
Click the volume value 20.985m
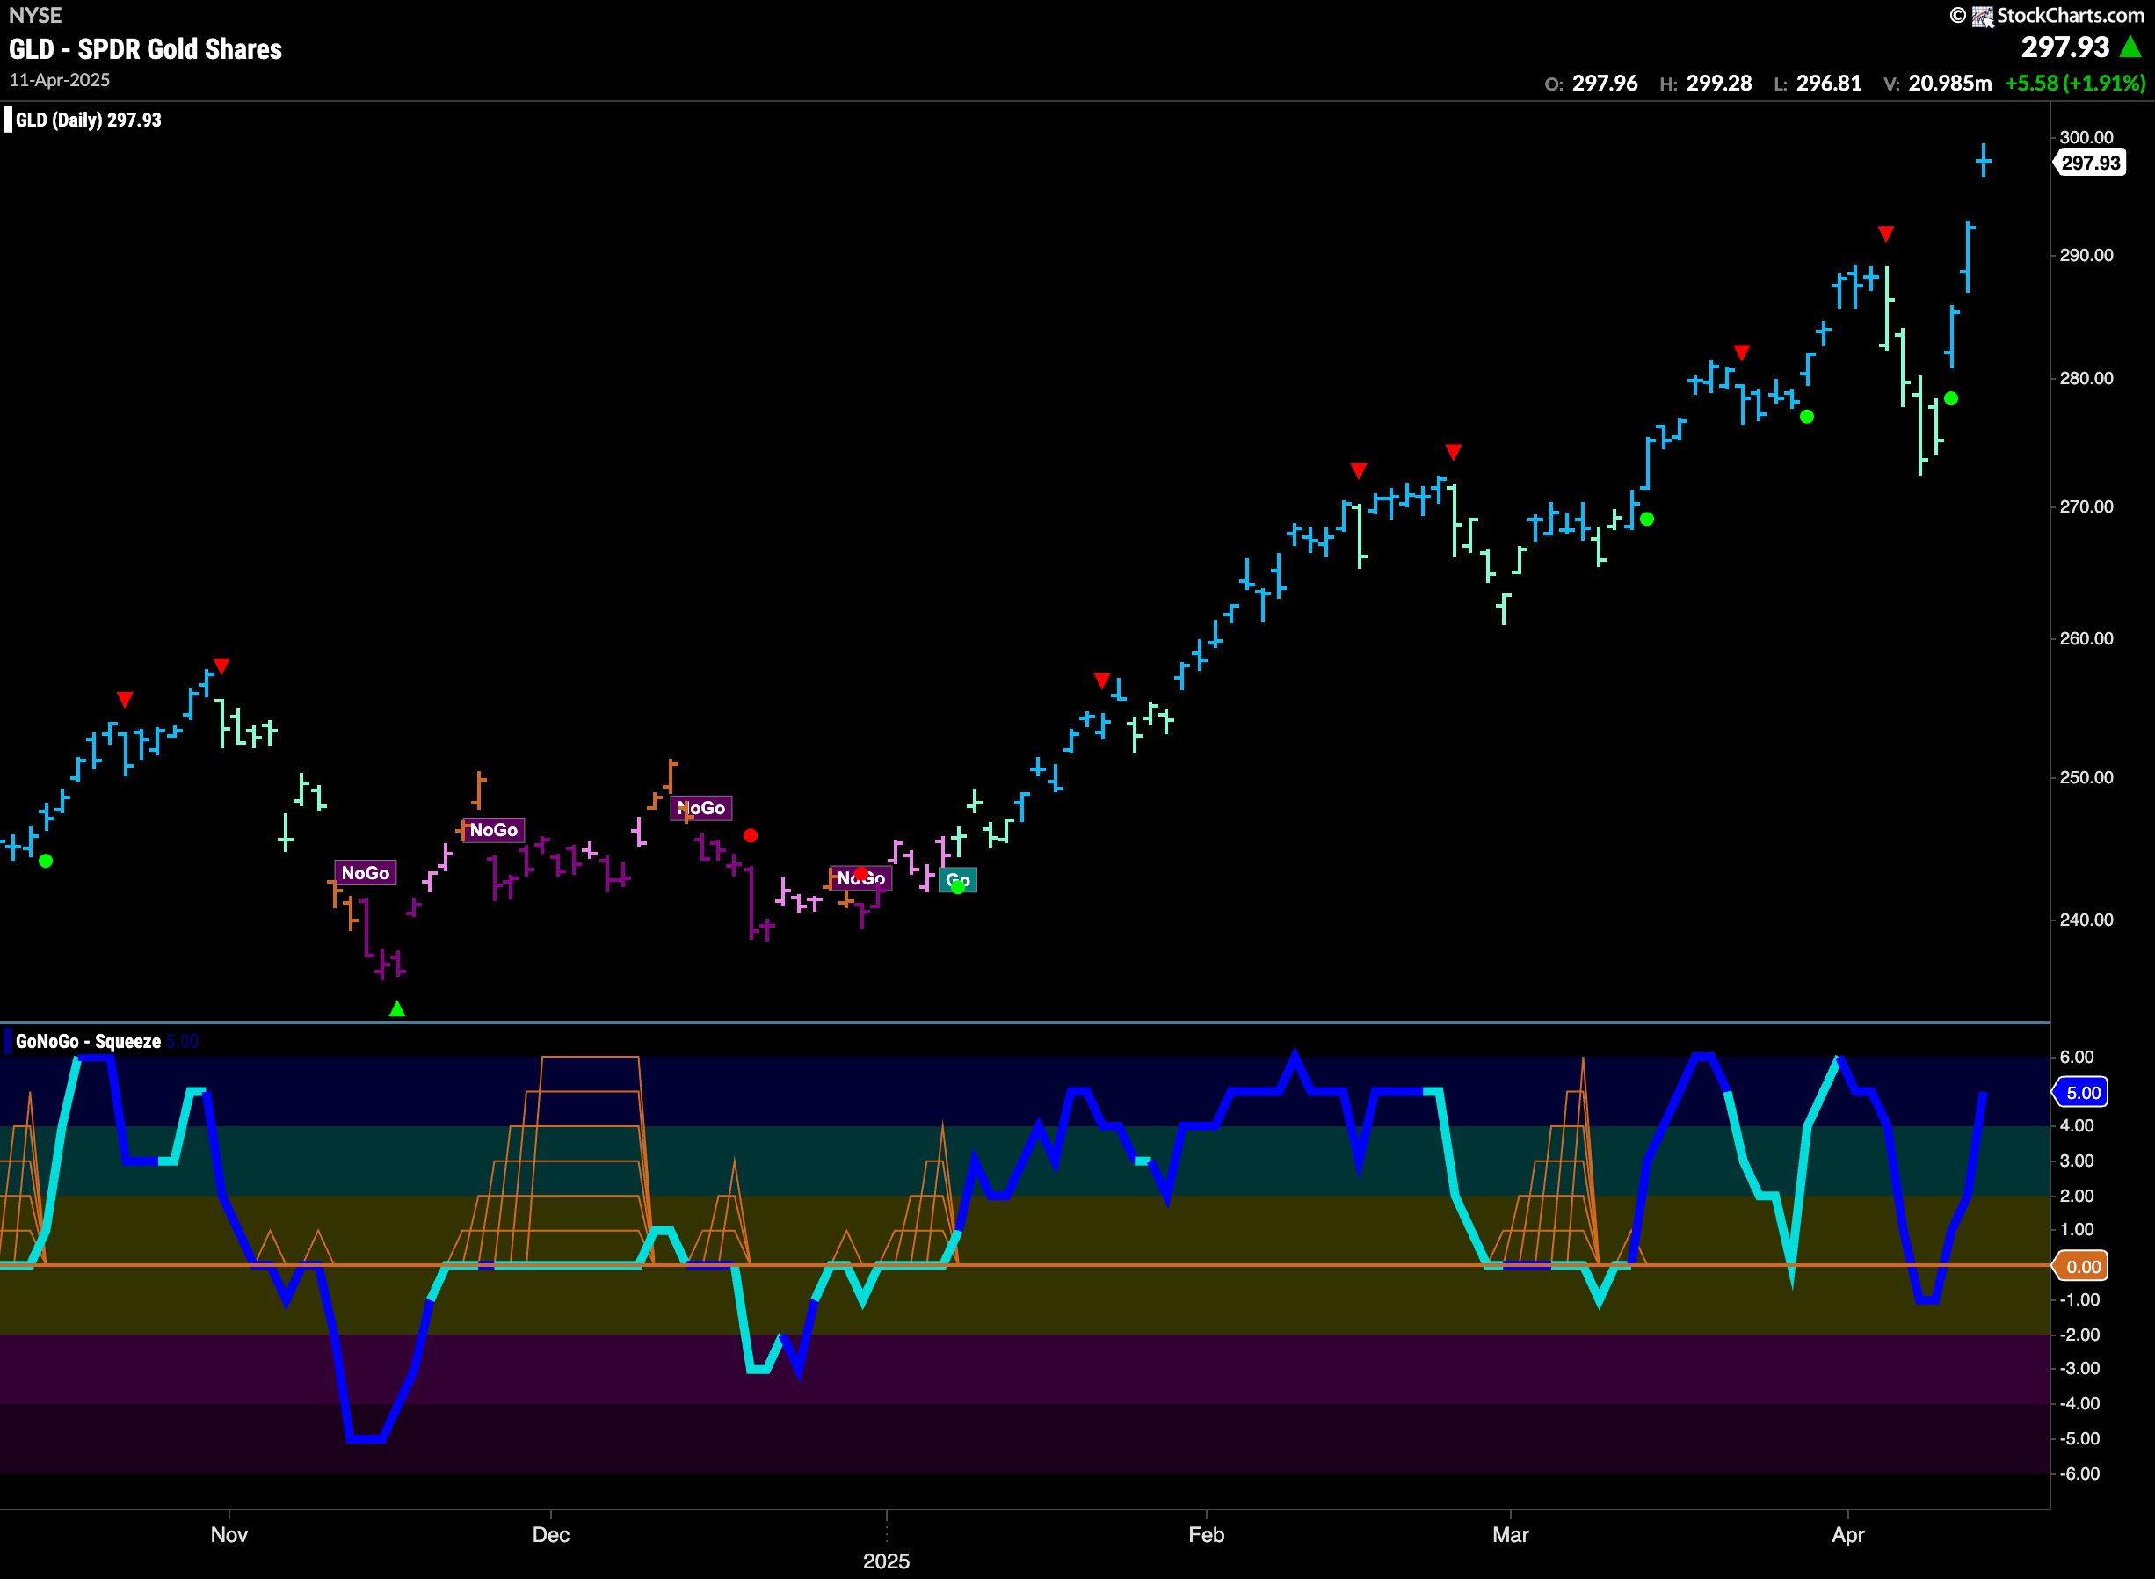[x=1949, y=84]
